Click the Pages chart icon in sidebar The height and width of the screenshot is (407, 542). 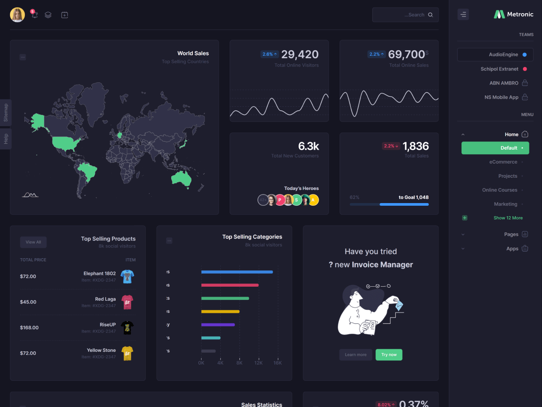click(525, 234)
